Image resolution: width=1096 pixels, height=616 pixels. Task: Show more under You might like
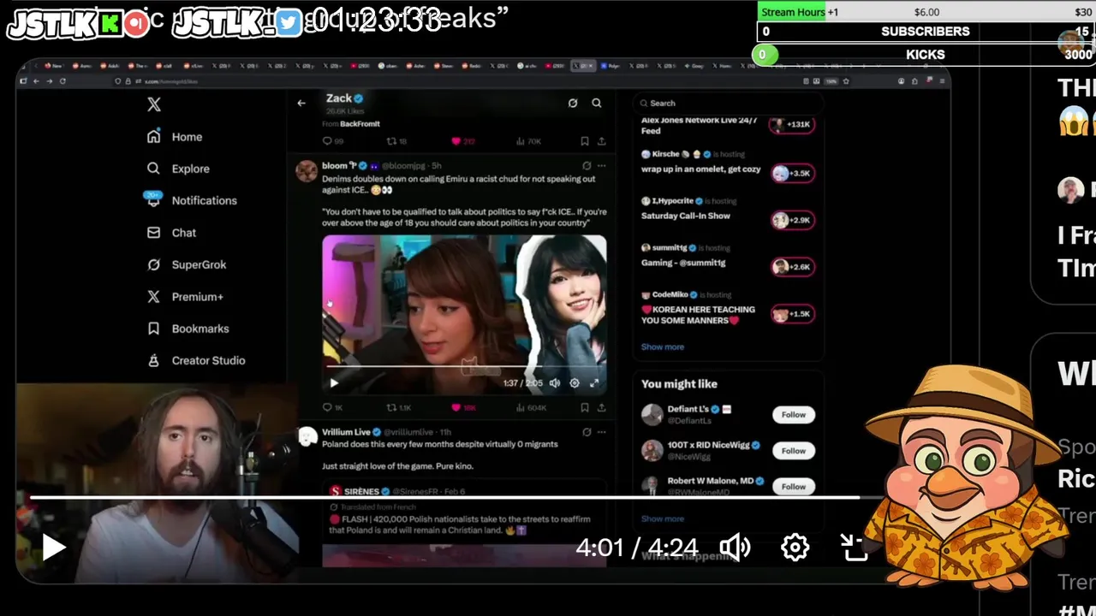point(663,519)
